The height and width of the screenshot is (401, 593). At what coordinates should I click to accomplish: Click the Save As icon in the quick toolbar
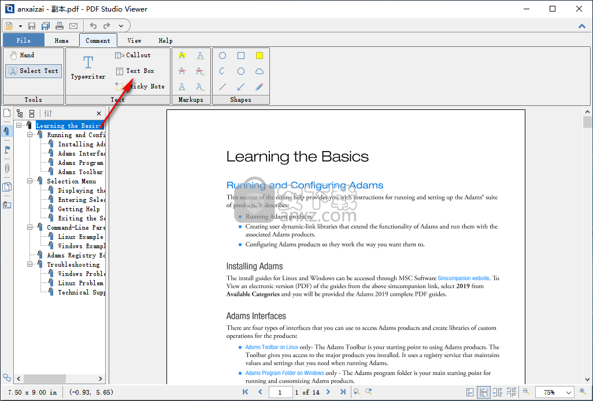46,25
